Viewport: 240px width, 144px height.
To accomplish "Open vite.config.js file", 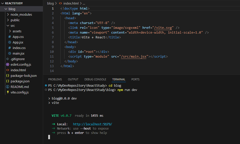I will click(x=20, y=92).
